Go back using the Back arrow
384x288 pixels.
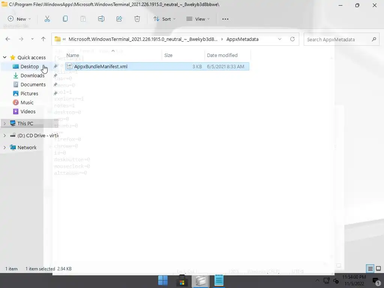coord(8,39)
